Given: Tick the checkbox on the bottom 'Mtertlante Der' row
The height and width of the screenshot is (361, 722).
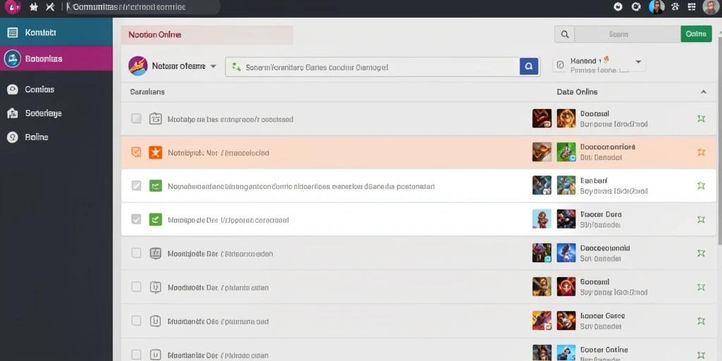Looking at the screenshot, I should click(x=136, y=355).
